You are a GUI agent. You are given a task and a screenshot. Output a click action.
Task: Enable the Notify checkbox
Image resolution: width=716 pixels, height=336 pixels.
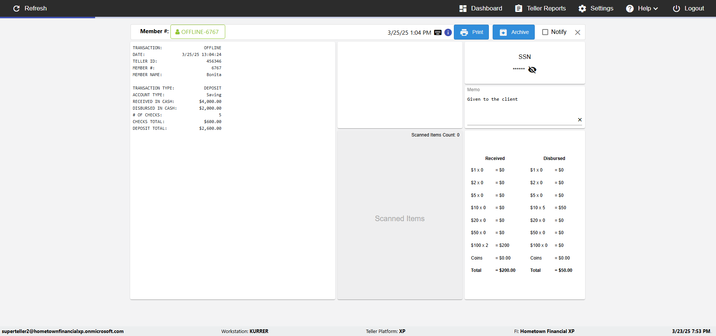tap(545, 32)
